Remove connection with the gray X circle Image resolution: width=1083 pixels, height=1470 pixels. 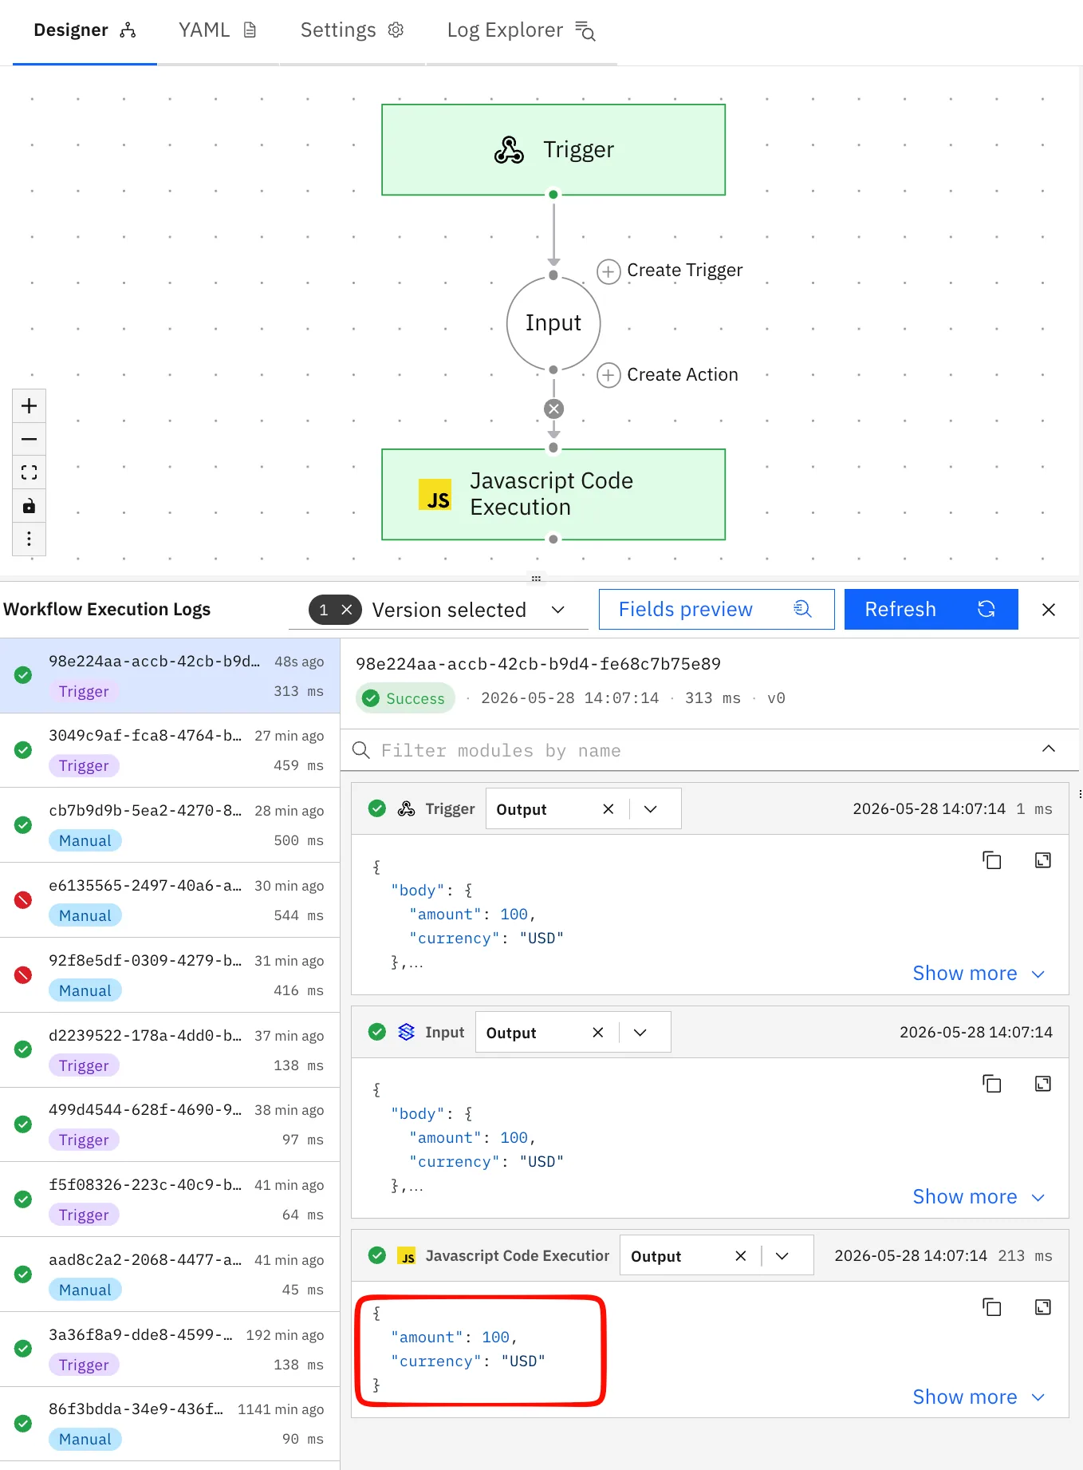point(553,409)
